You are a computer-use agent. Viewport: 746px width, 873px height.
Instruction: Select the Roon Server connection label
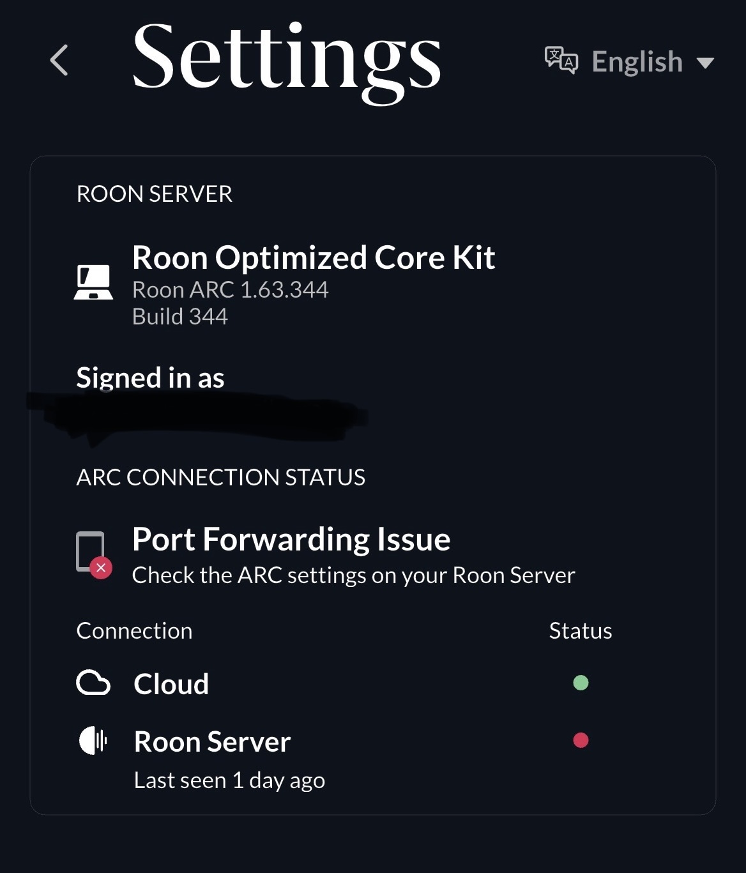(212, 741)
